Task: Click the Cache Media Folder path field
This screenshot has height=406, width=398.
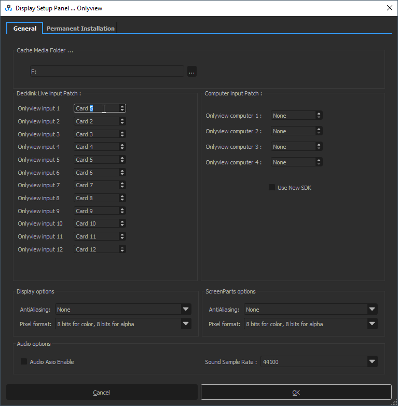Action: 106,72
